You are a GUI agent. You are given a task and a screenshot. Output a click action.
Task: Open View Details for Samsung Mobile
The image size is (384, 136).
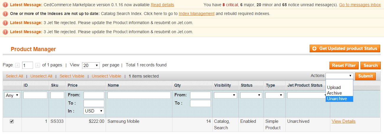pos(344,121)
